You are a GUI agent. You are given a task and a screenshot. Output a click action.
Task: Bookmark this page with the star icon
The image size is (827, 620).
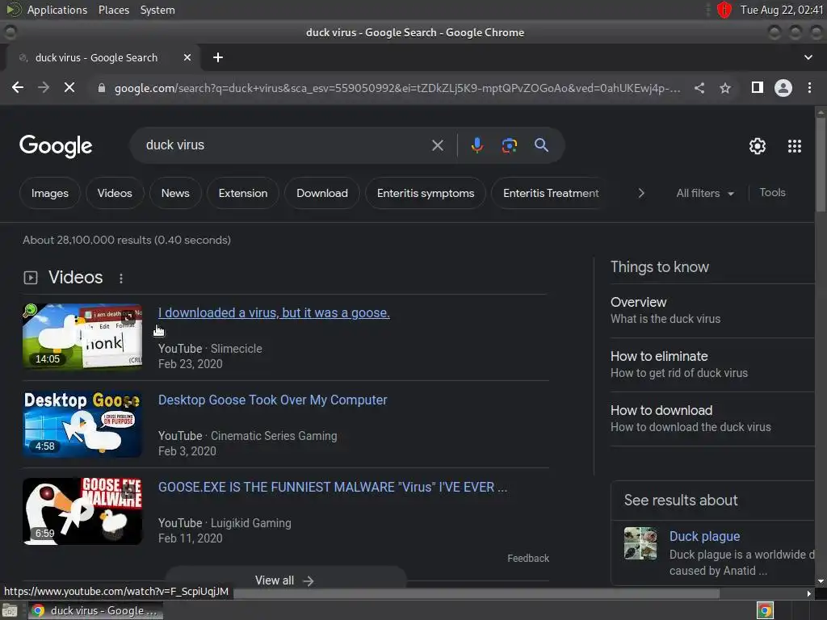point(725,88)
